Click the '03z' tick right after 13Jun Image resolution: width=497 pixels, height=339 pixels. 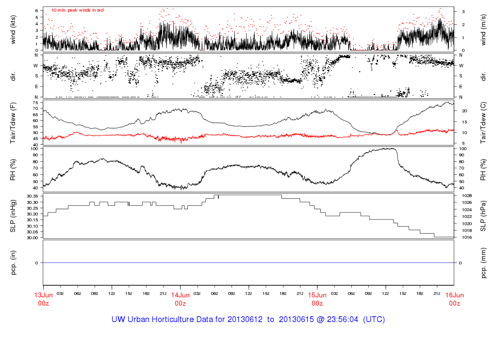tap(60, 294)
